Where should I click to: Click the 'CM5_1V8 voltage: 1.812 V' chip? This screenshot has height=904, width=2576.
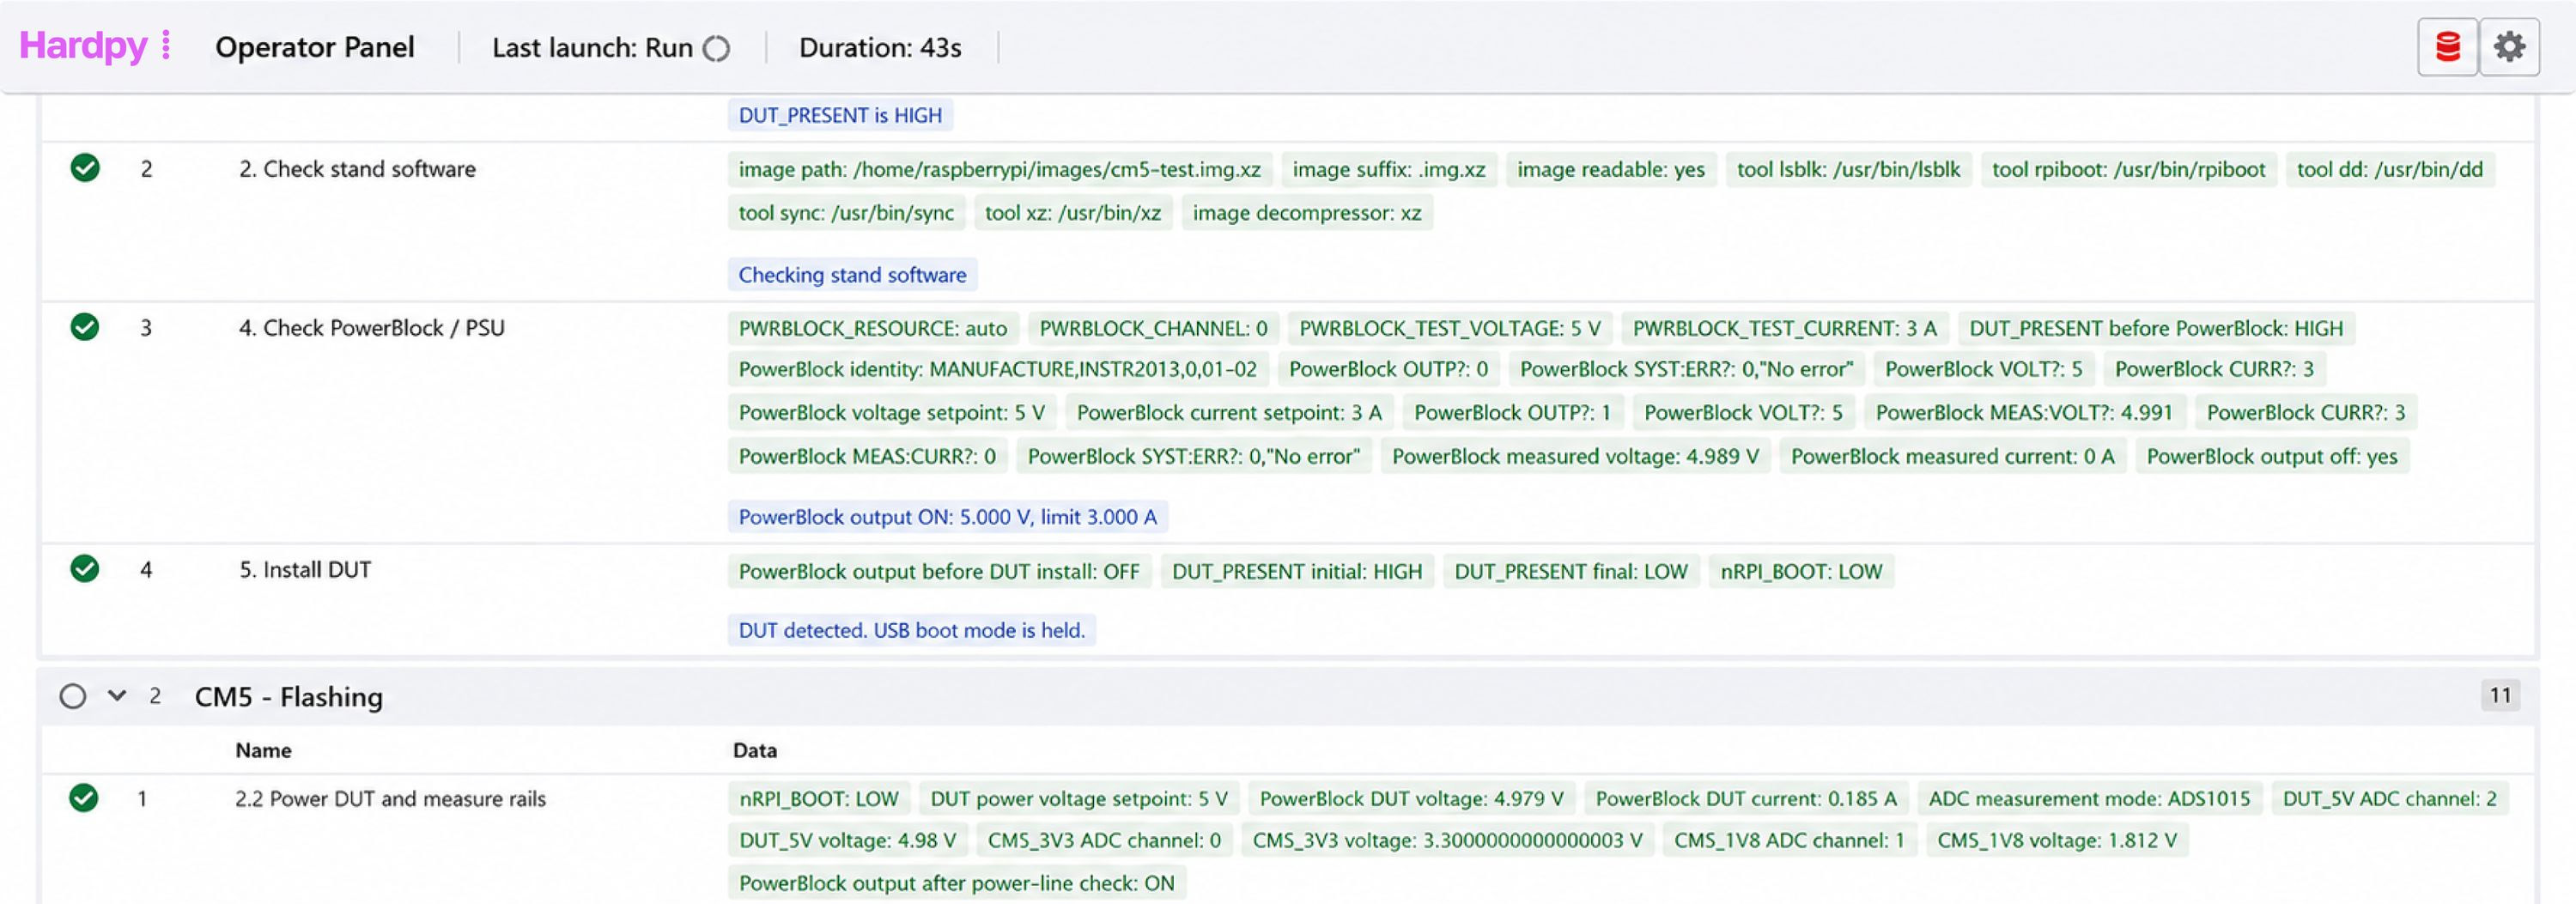point(2057,841)
